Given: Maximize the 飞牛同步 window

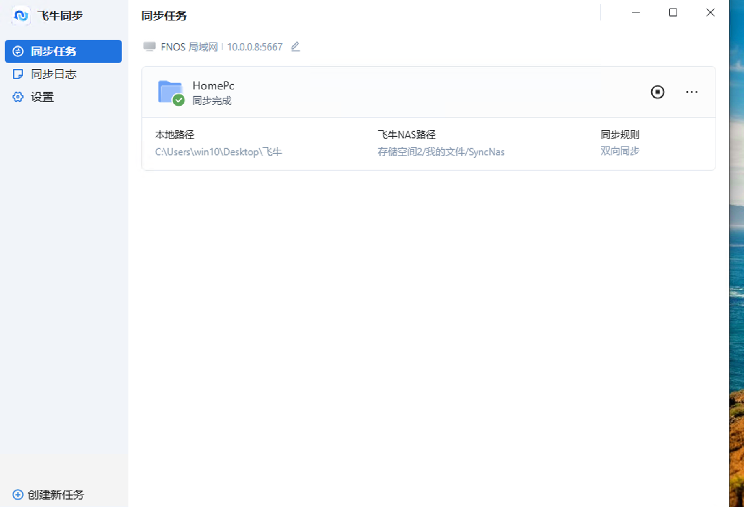Looking at the screenshot, I should [x=673, y=13].
